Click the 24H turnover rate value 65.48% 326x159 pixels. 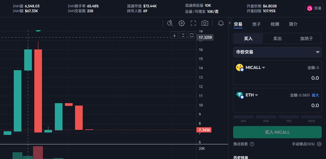(93, 6)
